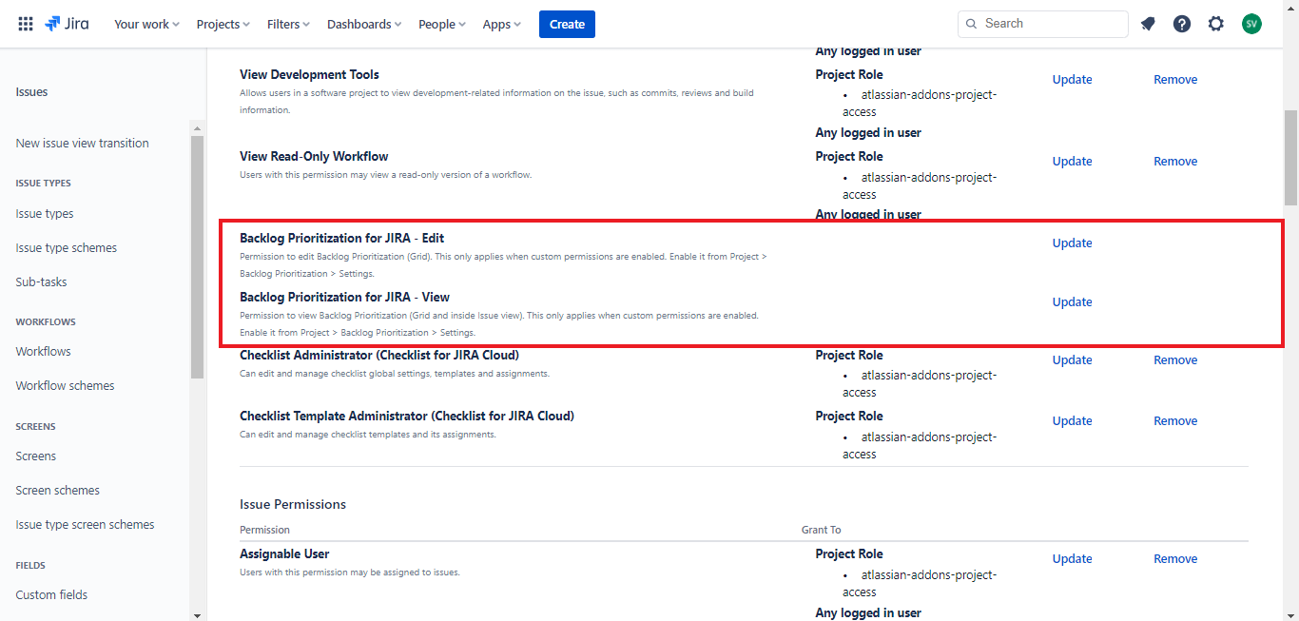Click the search magnifier icon
This screenshot has height=621, width=1299.
coord(971,24)
